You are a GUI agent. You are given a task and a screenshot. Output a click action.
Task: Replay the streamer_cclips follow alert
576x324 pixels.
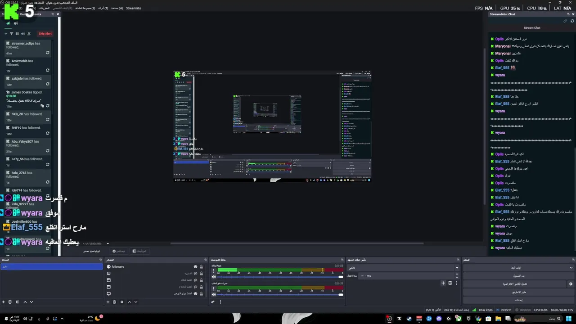[x=47, y=53]
